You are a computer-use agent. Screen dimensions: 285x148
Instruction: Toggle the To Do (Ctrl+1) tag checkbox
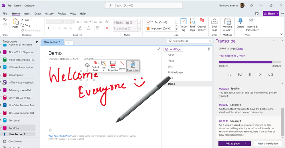click(148, 22)
